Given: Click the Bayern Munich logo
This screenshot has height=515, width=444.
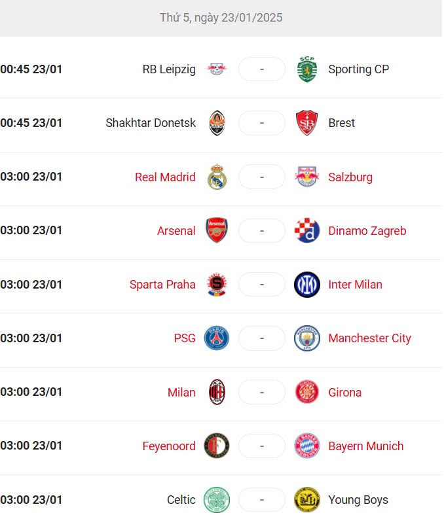Looking at the screenshot, I should pyautogui.click(x=306, y=446).
